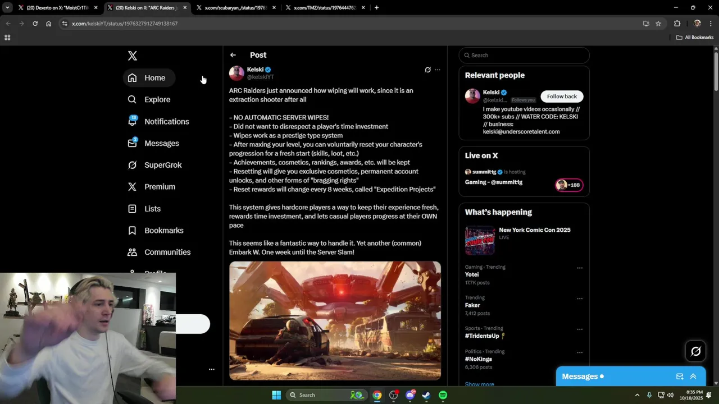Open the @kelskiYT handle on the post
The width and height of the screenshot is (719, 404).
pyautogui.click(x=261, y=77)
